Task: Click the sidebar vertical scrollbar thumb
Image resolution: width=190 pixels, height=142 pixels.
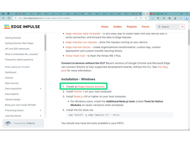Action: (x=45, y=43)
